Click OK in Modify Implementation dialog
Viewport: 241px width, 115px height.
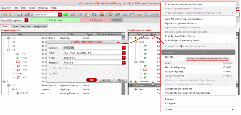92,80
